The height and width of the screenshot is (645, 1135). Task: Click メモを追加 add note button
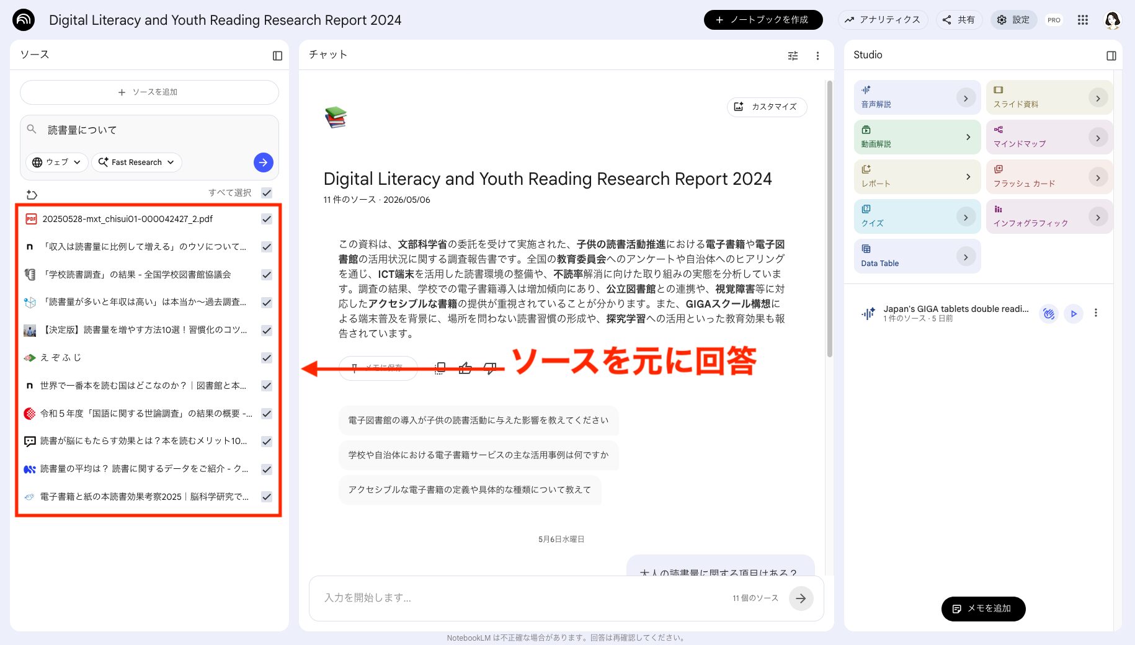coord(983,609)
